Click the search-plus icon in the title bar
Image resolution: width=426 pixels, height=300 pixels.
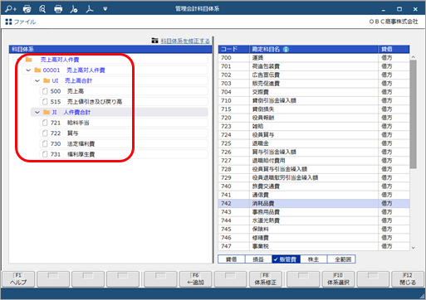pos(11,9)
